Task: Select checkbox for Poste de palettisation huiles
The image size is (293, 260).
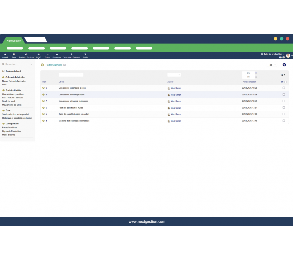Action: coord(284,108)
